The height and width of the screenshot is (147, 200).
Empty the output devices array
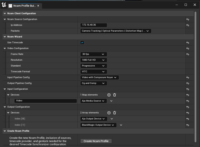pos(114,113)
